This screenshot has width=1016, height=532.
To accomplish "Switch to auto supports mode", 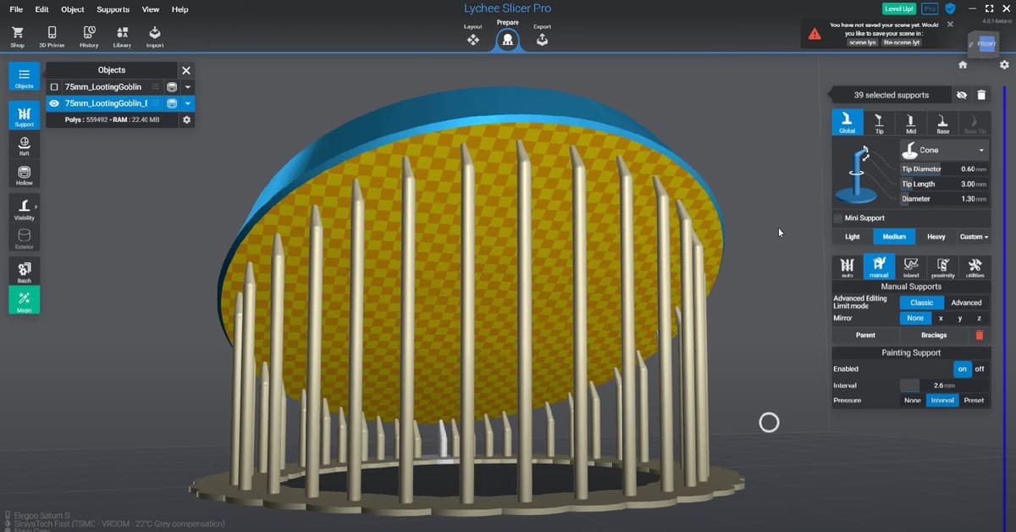I will (847, 267).
